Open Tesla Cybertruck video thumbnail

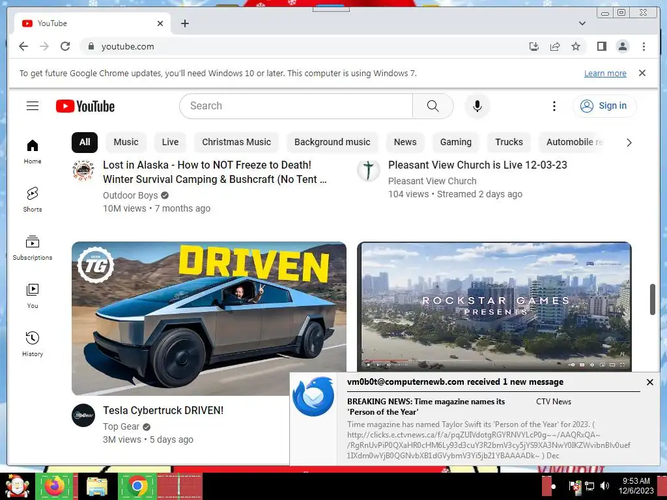[209, 318]
